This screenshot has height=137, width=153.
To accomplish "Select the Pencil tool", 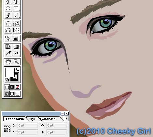I will pos(16,15).
